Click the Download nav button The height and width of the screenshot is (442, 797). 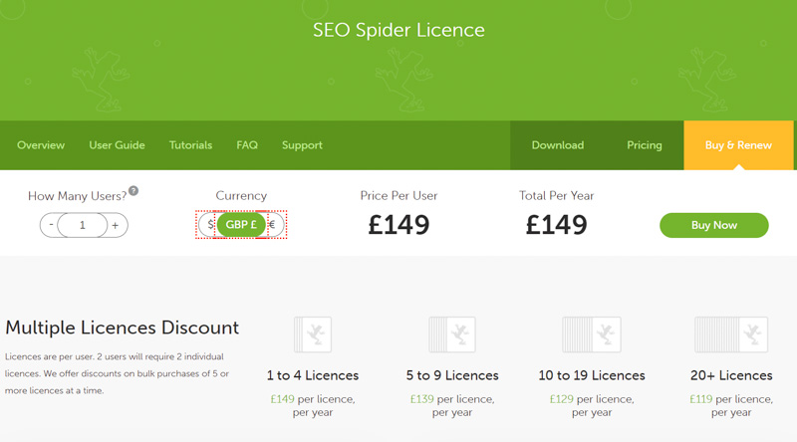coord(558,145)
